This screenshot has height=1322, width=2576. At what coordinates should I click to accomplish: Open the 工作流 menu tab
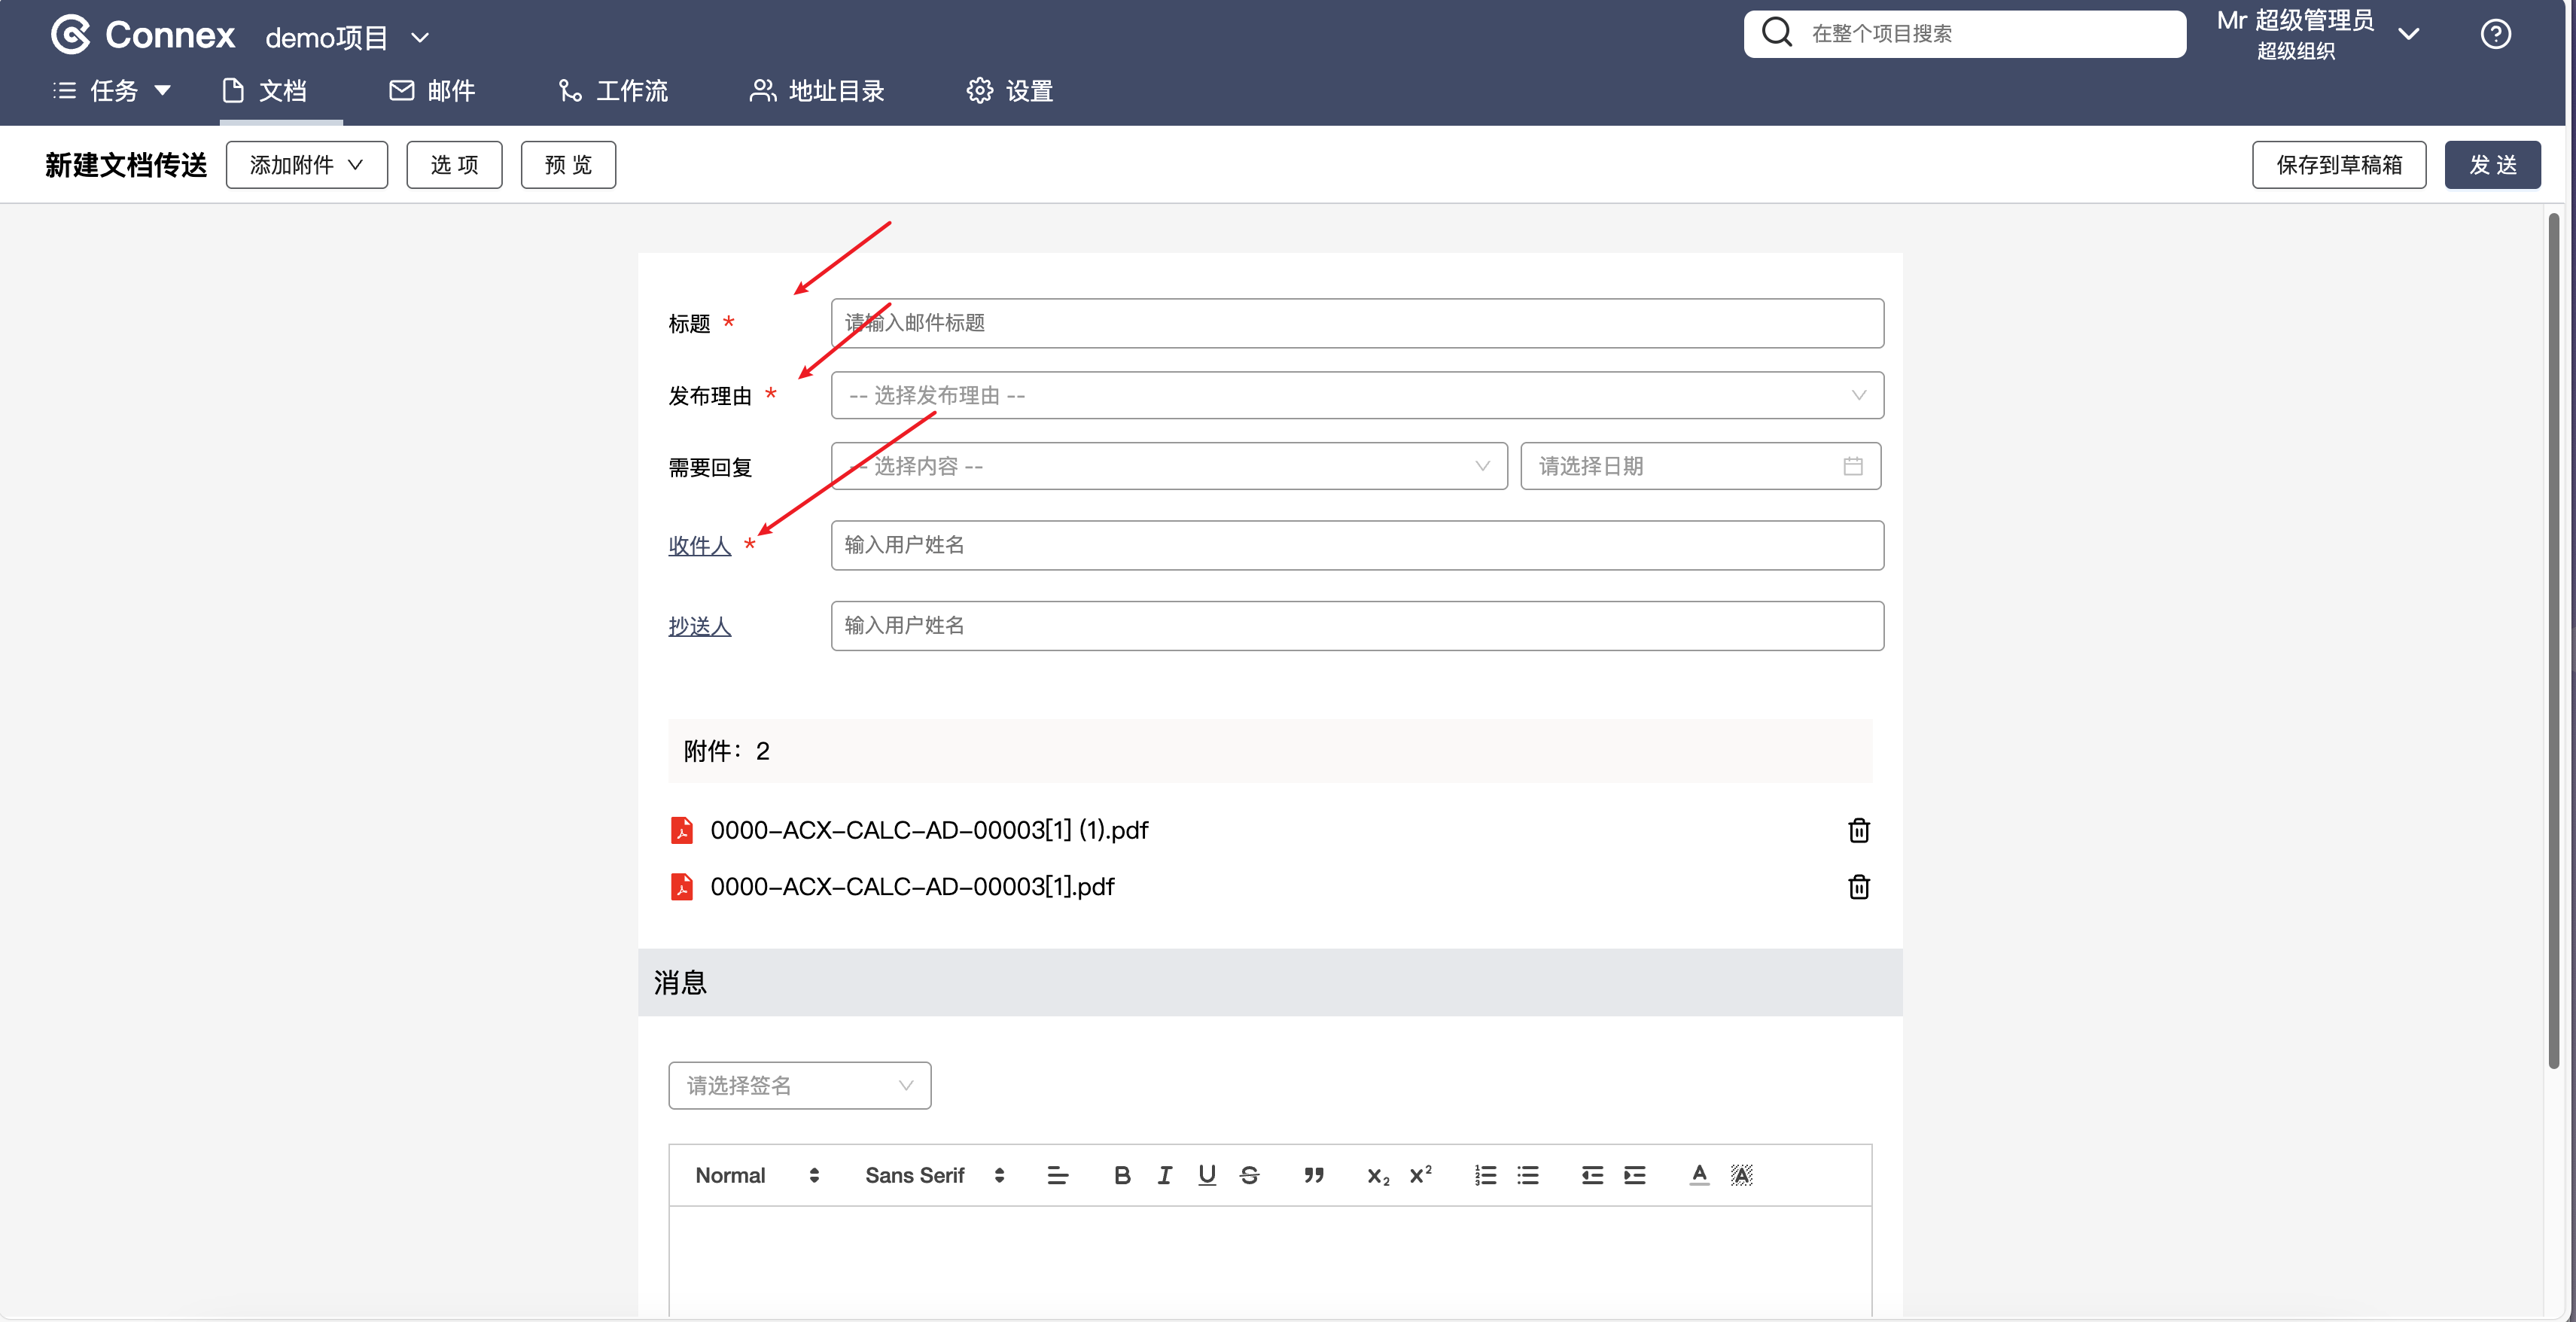pos(613,91)
